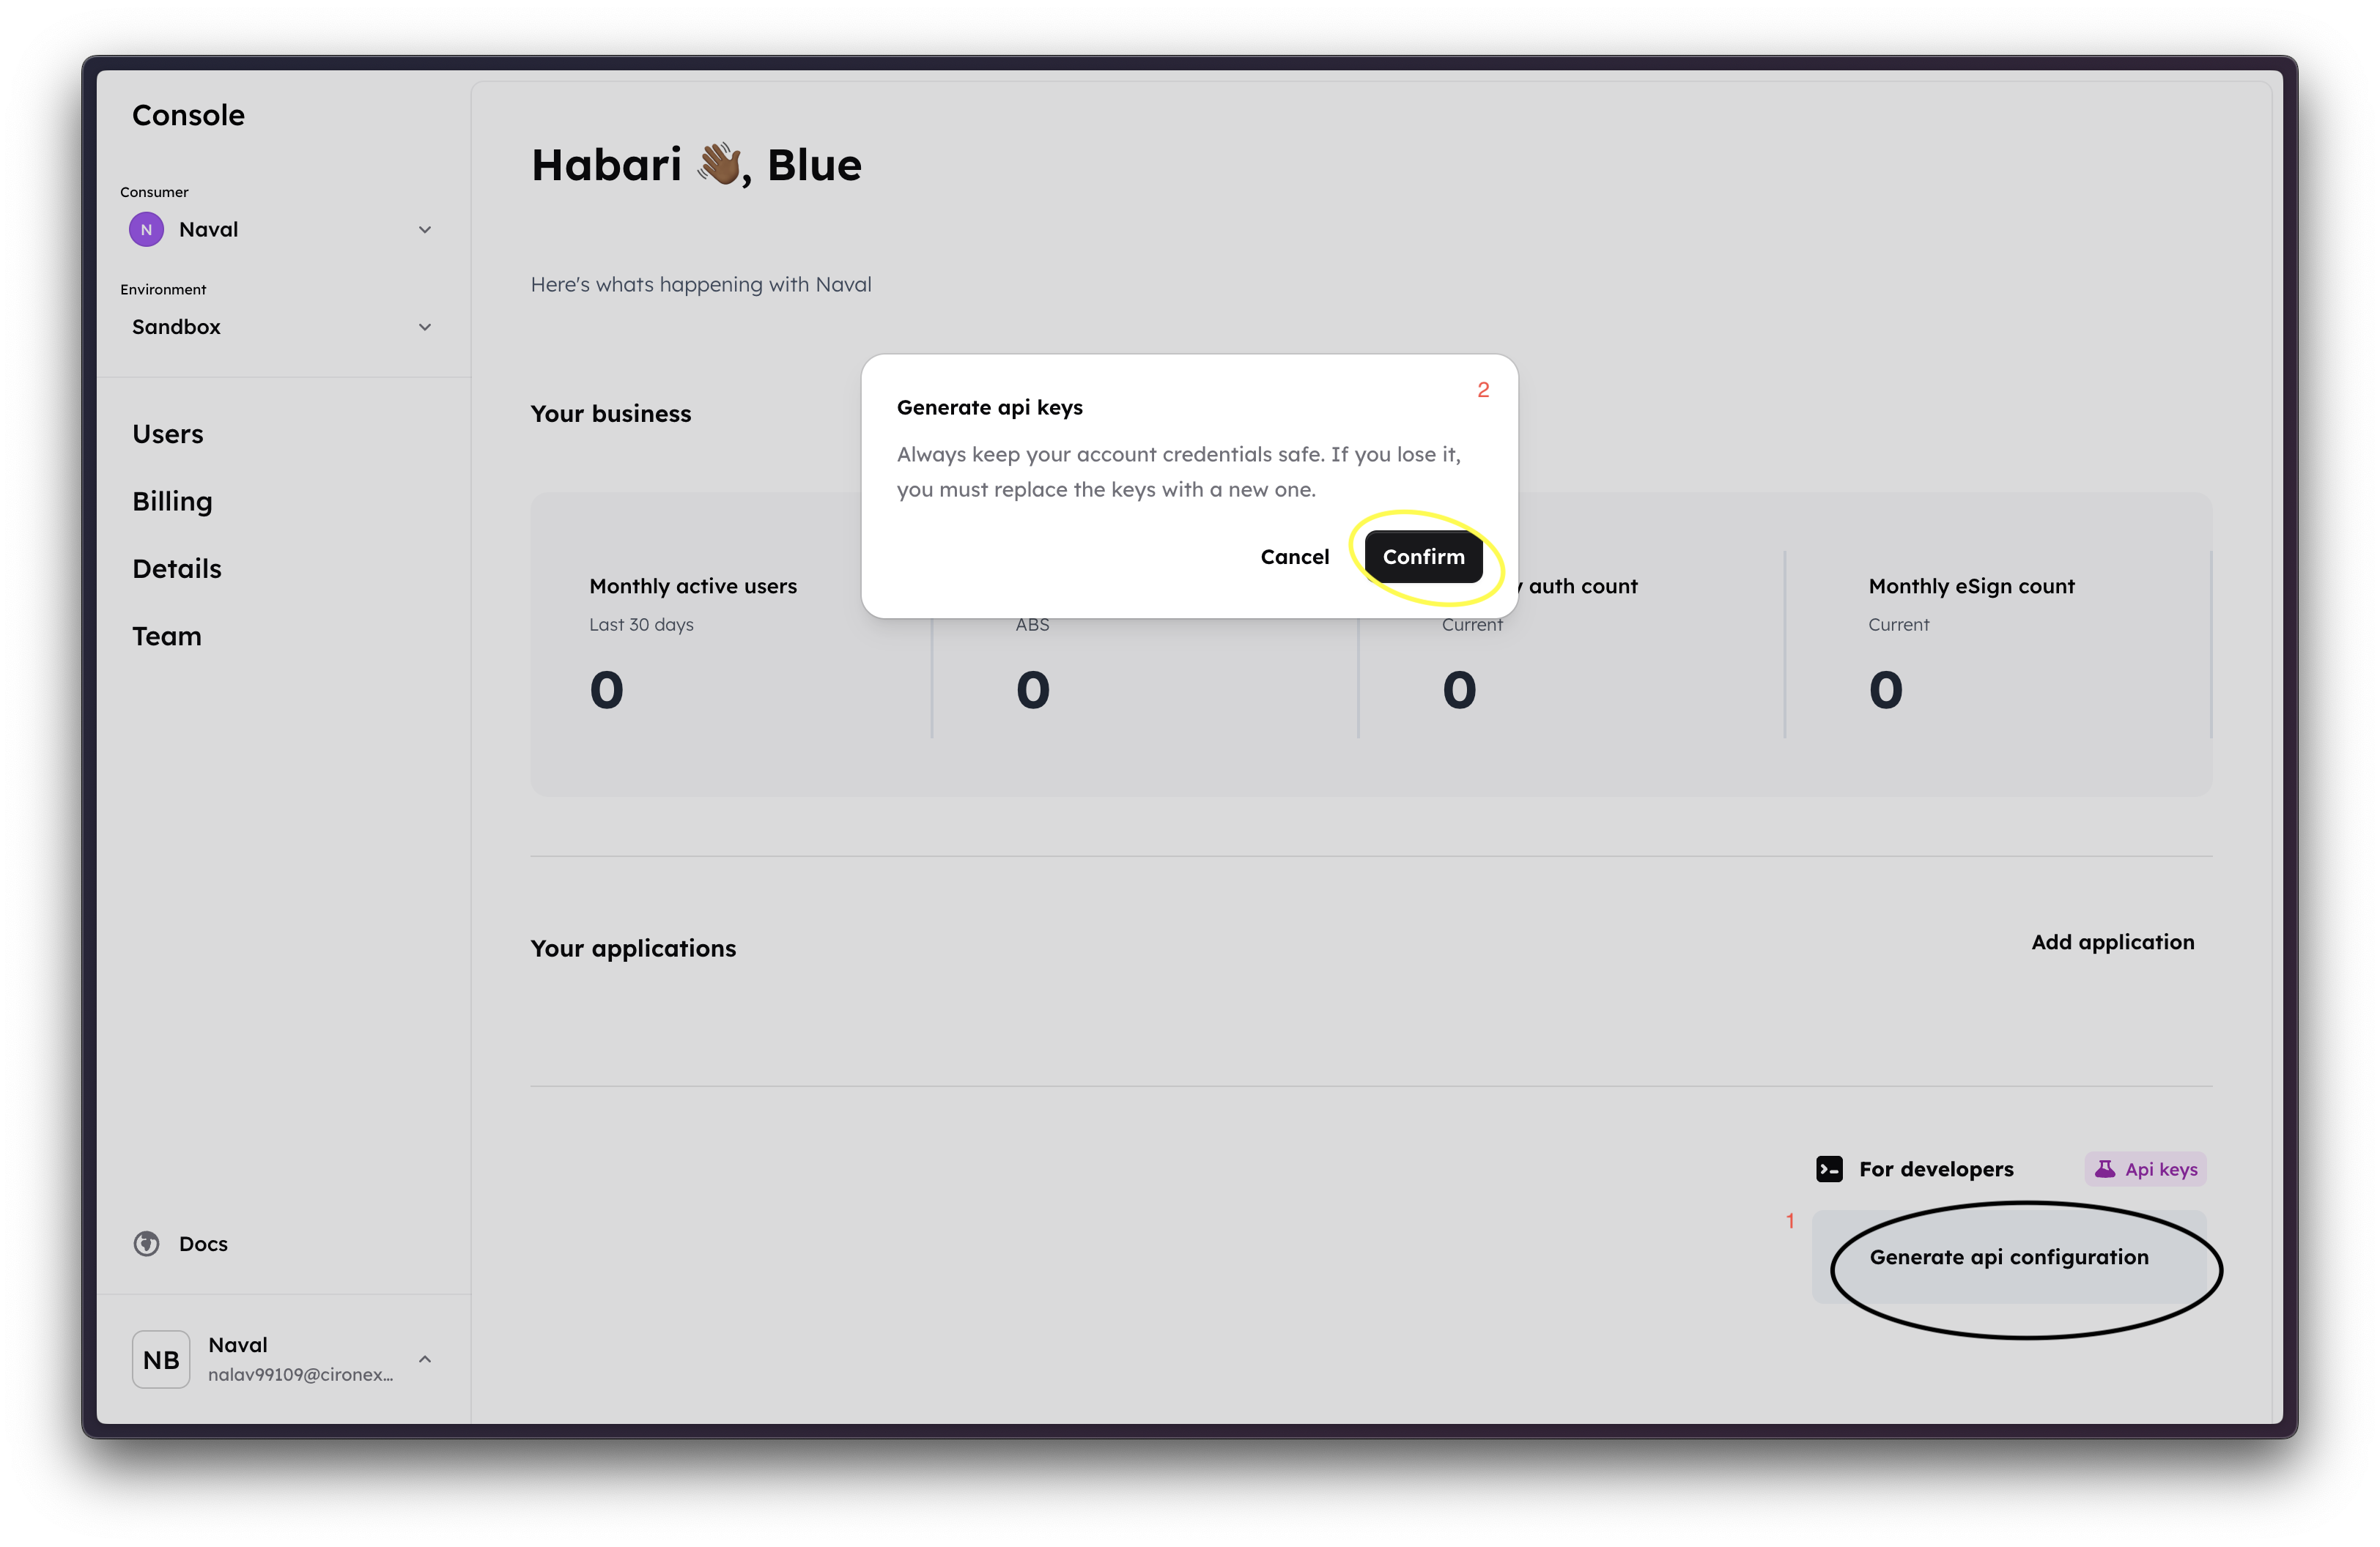Click the Team sidebar navigation item
Viewport: 2380px width, 1547px height.
pyautogui.click(x=163, y=633)
